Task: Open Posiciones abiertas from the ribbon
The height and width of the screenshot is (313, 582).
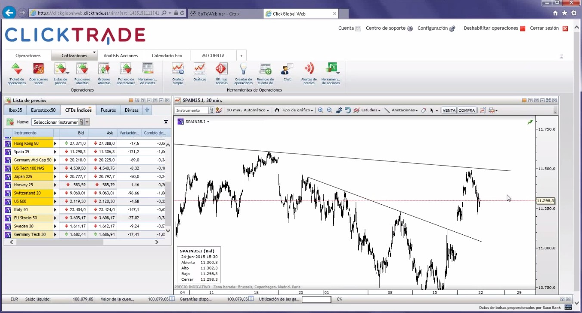Action: point(82,74)
